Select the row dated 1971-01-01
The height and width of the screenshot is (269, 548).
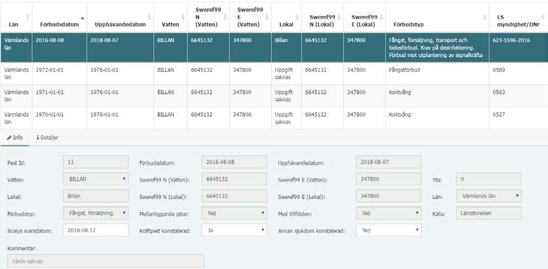coord(274,96)
